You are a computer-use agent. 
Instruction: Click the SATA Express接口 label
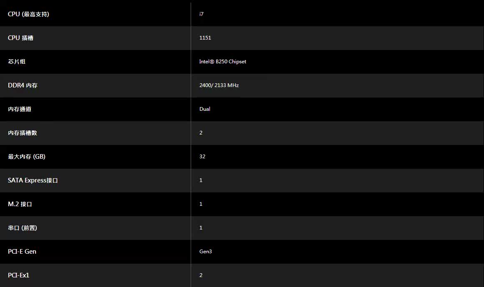pos(33,180)
